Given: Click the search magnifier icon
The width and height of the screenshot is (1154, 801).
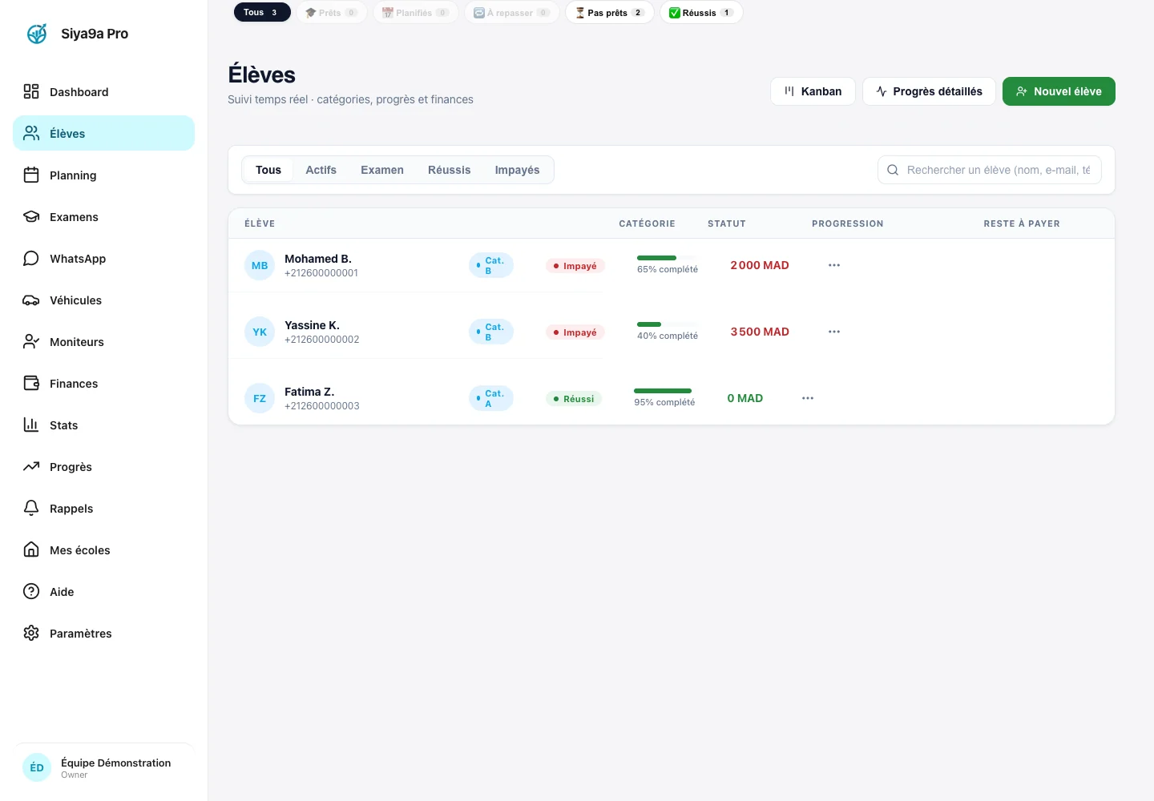Looking at the screenshot, I should coord(893,170).
